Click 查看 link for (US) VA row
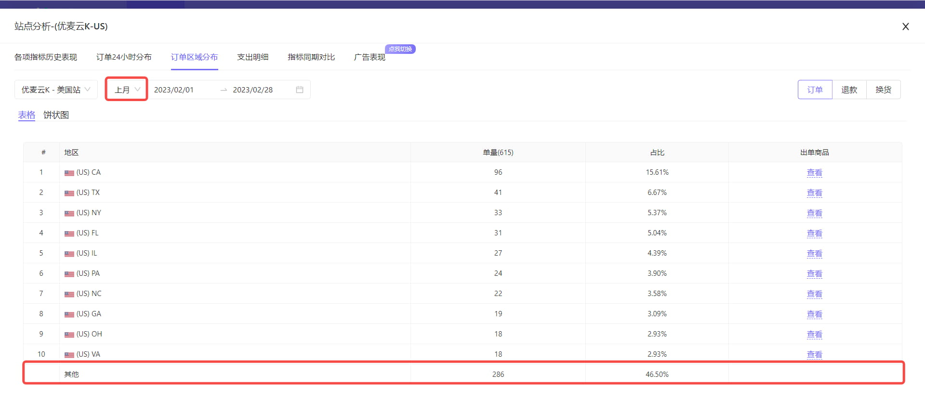Viewport: 925px width, 400px height. click(x=815, y=354)
